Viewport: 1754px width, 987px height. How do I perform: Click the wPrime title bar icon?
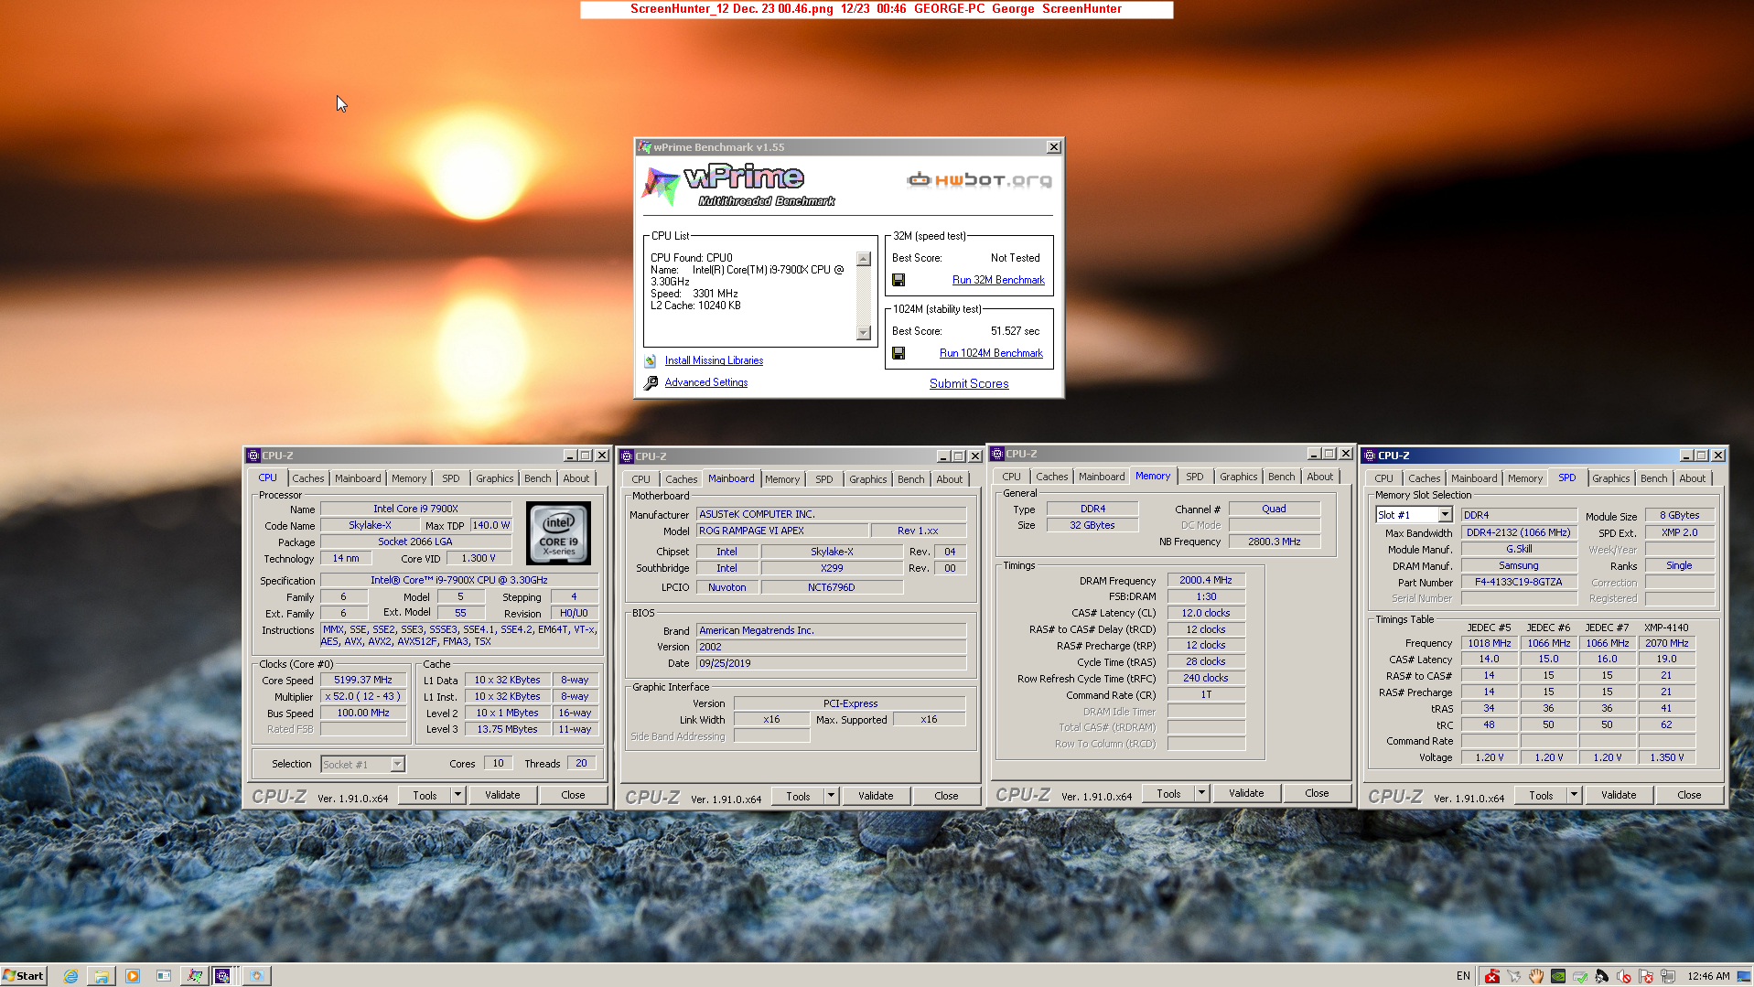[x=645, y=147]
